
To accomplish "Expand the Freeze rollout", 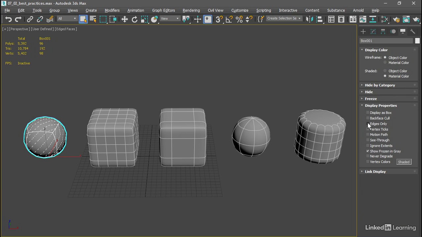I will [x=389, y=99].
